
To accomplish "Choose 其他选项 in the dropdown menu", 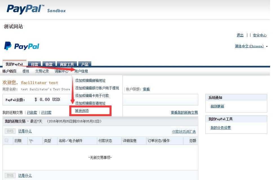I will click(82, 111).
